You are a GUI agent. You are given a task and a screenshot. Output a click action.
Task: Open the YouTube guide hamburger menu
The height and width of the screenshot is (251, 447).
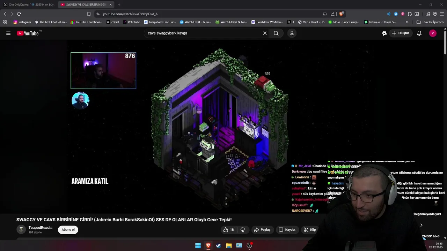pyautogui.click(x=8, y=33)
